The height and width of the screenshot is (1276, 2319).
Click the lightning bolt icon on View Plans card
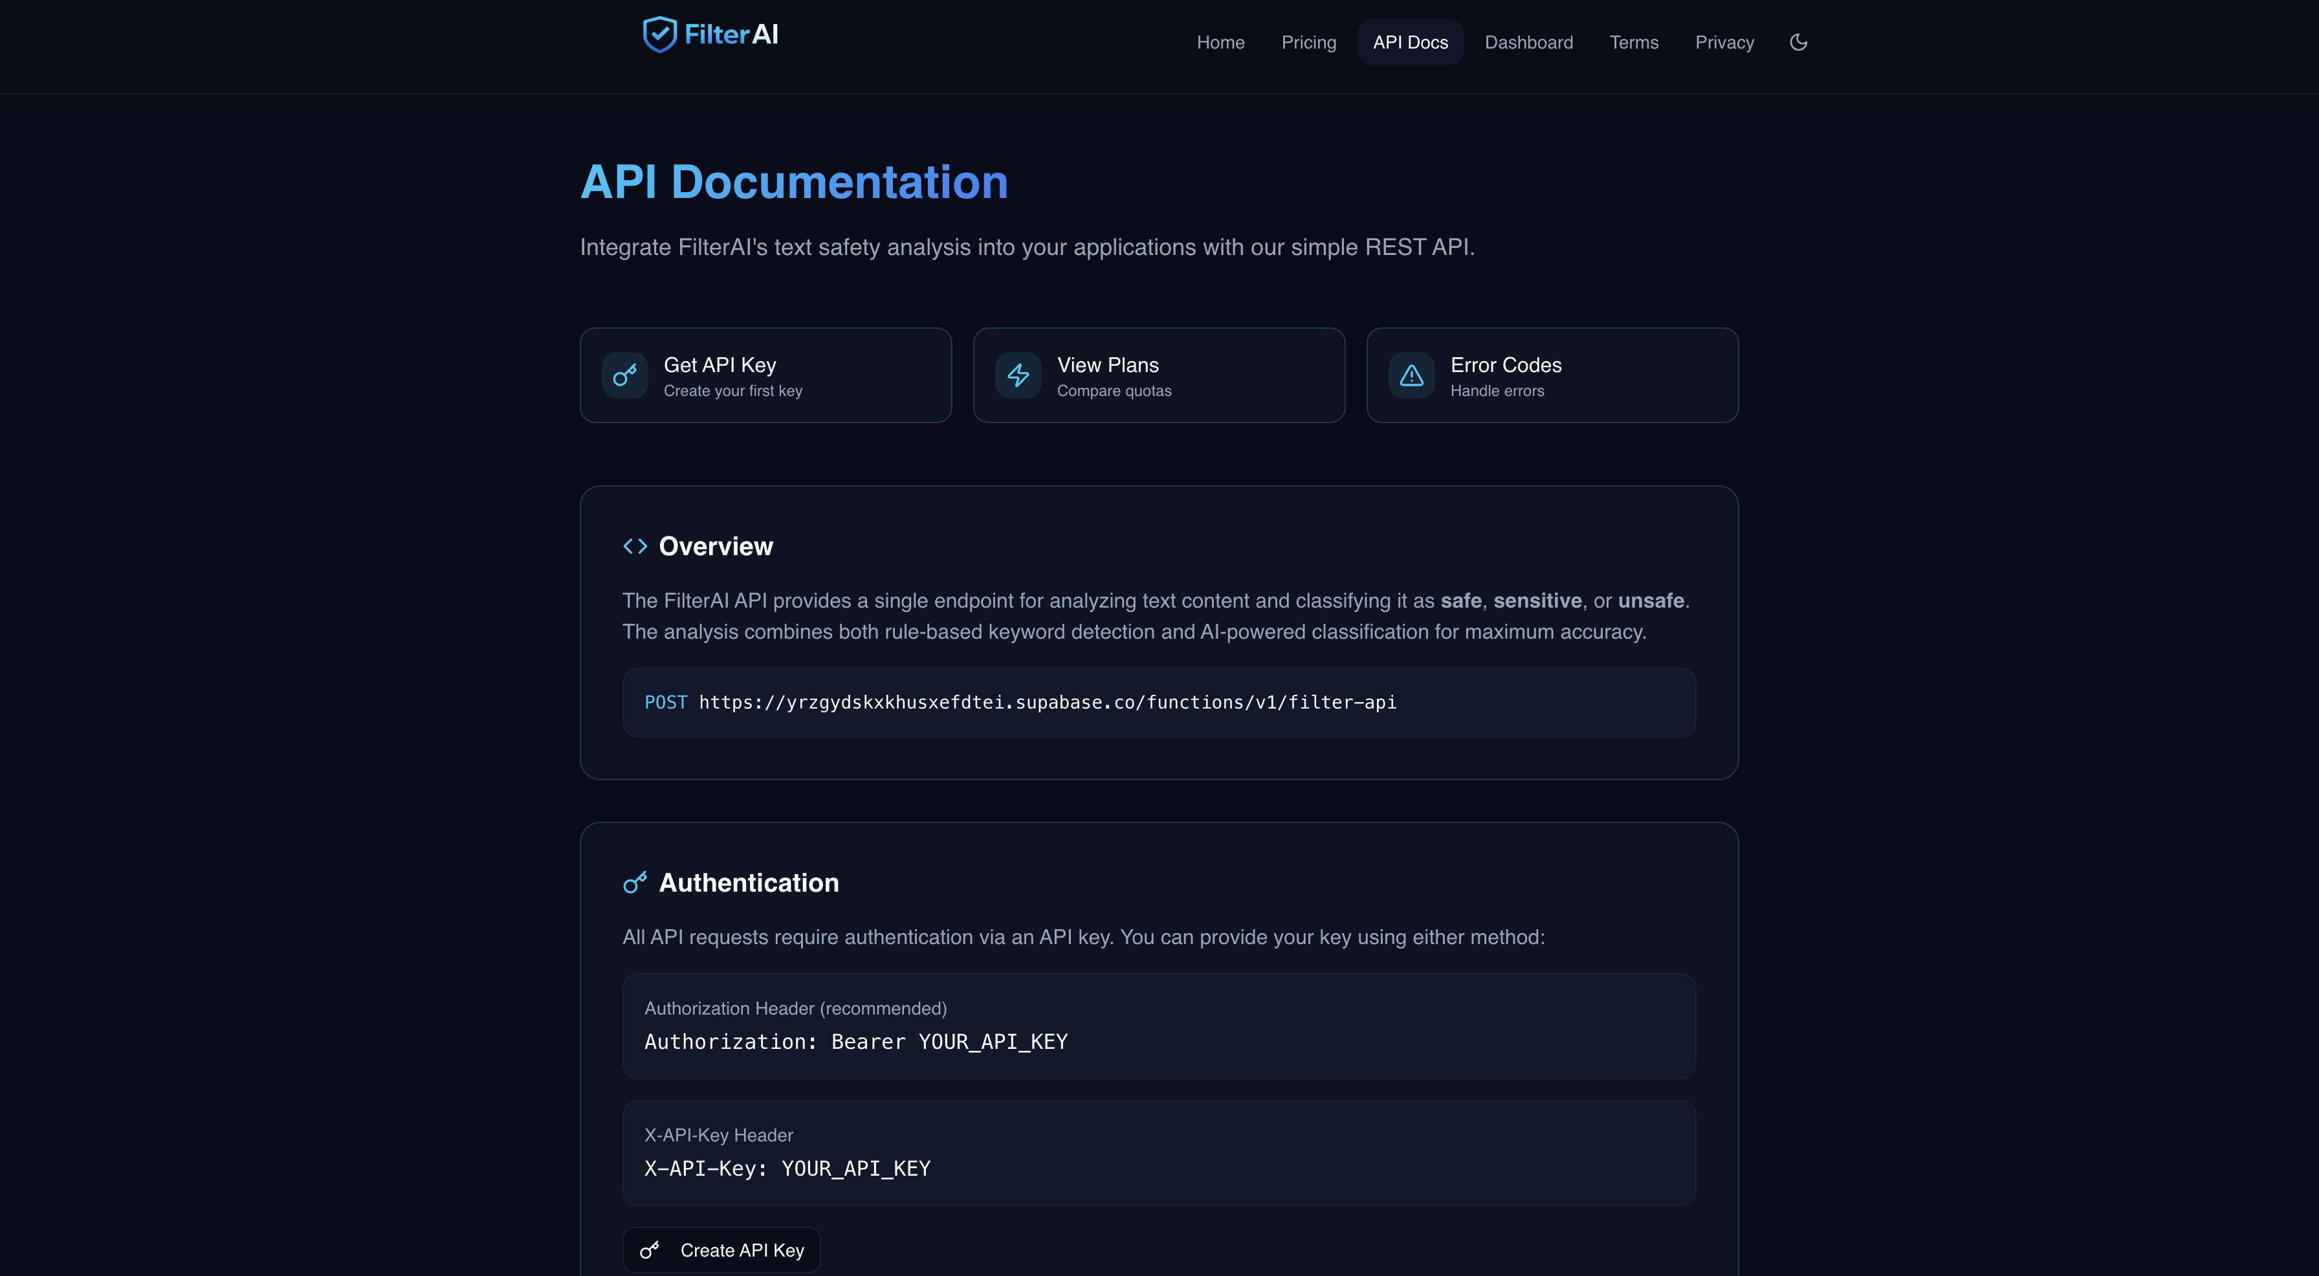click(1018, 375)
